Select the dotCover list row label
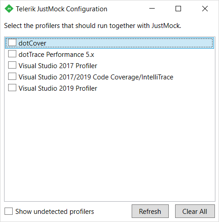The width and height of the screenshot is (219, 222). 32,43
